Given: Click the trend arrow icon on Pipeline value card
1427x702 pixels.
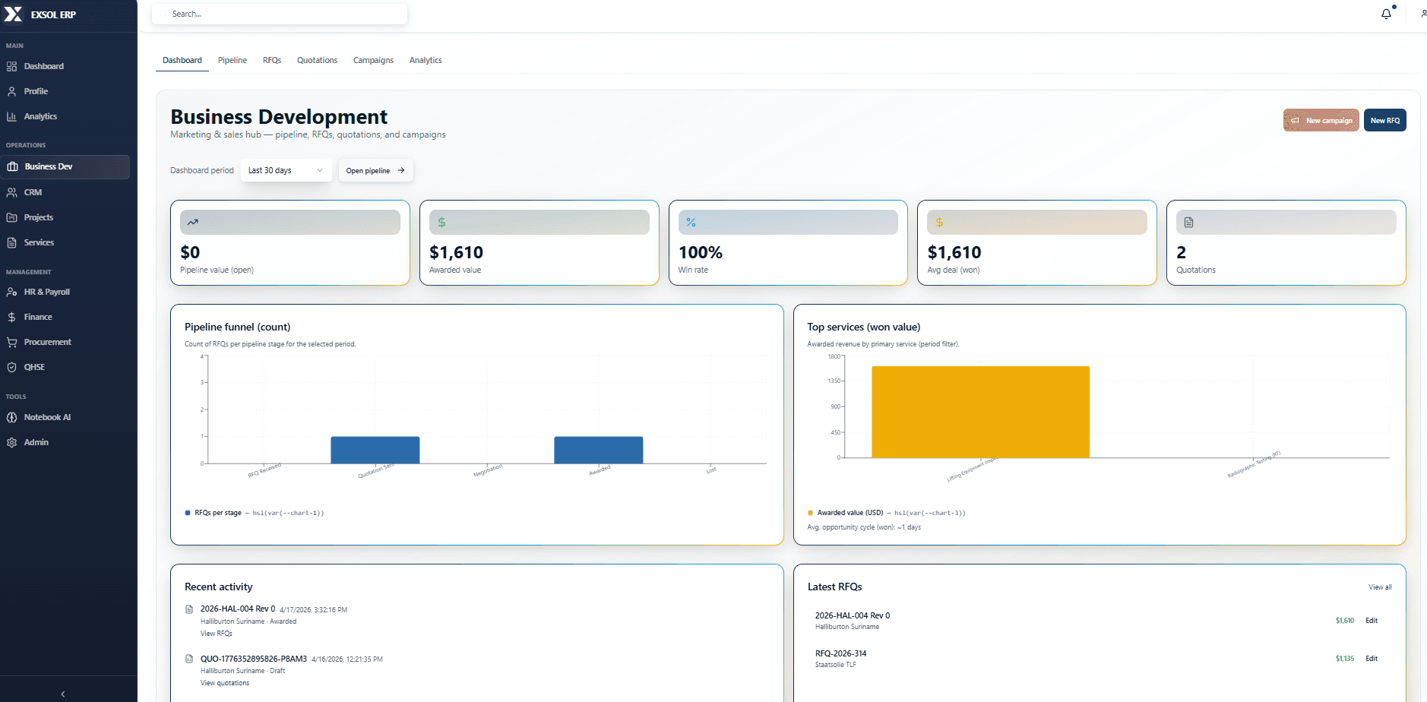Looking at the screenshot, I should tap(193, 223).
